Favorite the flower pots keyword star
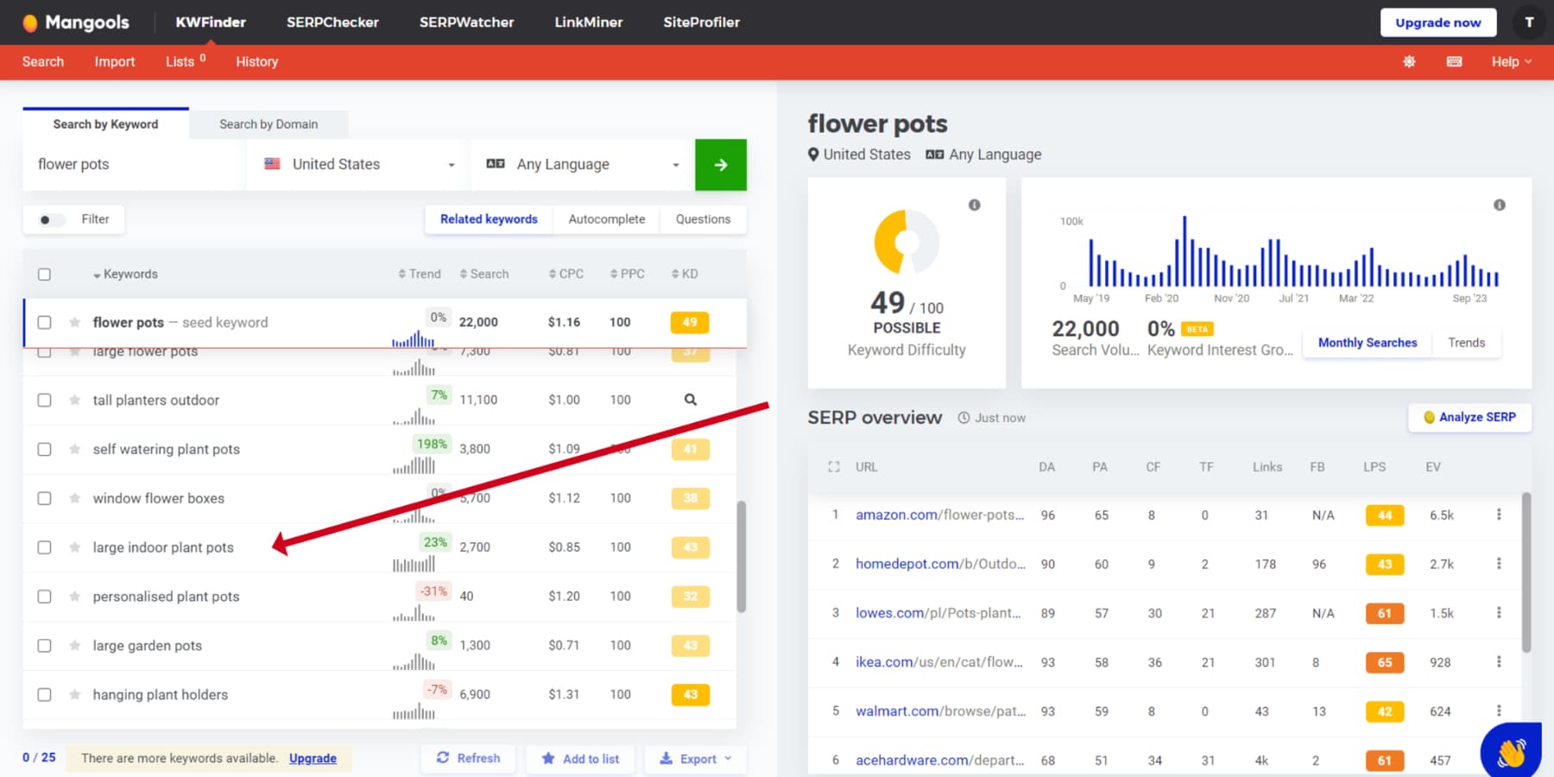 pyautogui.click(x=73, y=322)
